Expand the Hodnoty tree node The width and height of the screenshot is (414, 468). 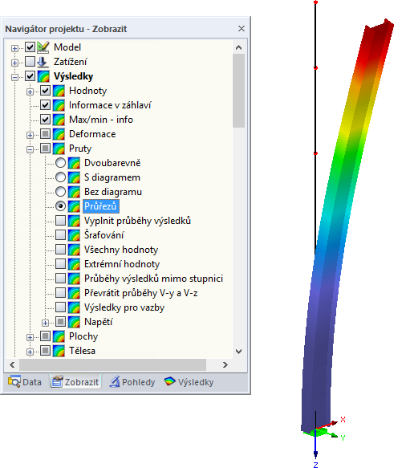pos(30,92)
